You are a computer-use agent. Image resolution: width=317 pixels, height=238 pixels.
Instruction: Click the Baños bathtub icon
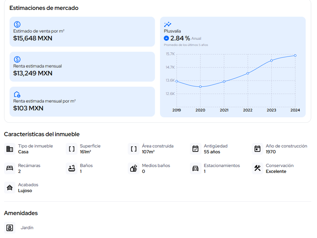click(72, 168)
